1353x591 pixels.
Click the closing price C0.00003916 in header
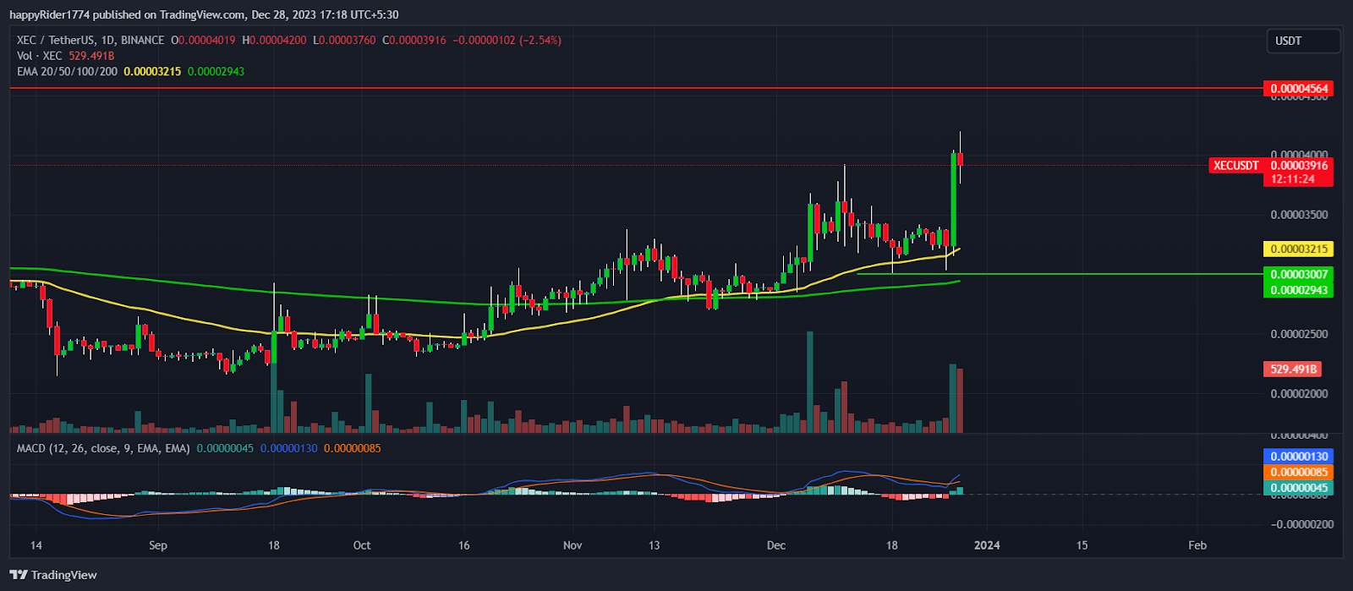(x=414, y=40)
